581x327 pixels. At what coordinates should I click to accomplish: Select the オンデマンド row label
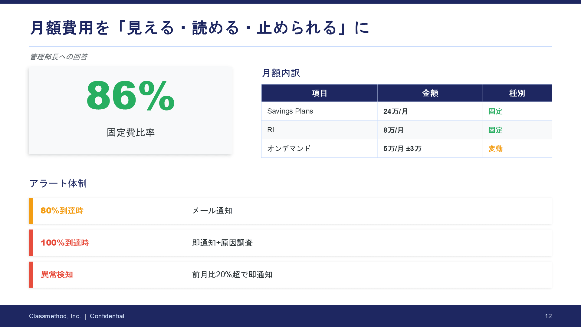[289, 148]
